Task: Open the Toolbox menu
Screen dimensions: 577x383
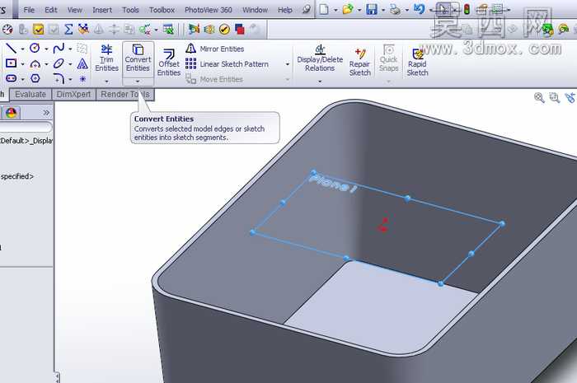Action: pos(162,10)
